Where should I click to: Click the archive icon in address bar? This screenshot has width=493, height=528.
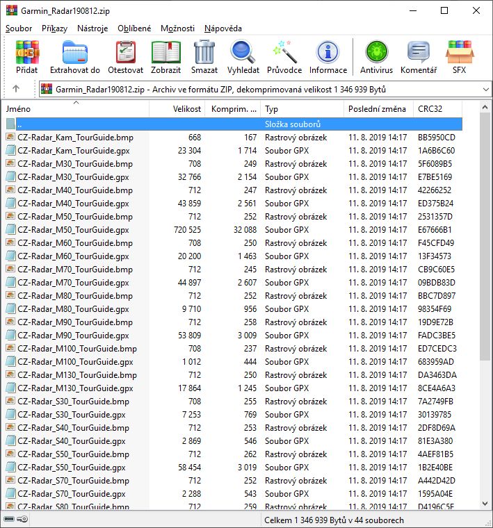click(x=47, y=89)
